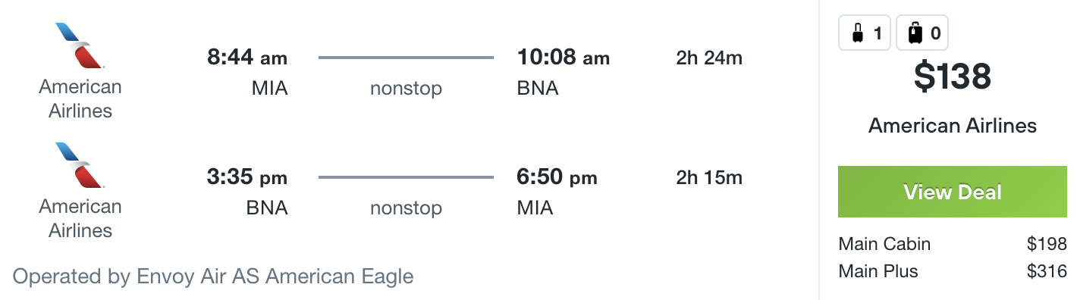The height and width of the screenshot is (300, 1077).
Task: Click American Airlines provider name under price
Action: pyautogui.click(x=953, y=126)
